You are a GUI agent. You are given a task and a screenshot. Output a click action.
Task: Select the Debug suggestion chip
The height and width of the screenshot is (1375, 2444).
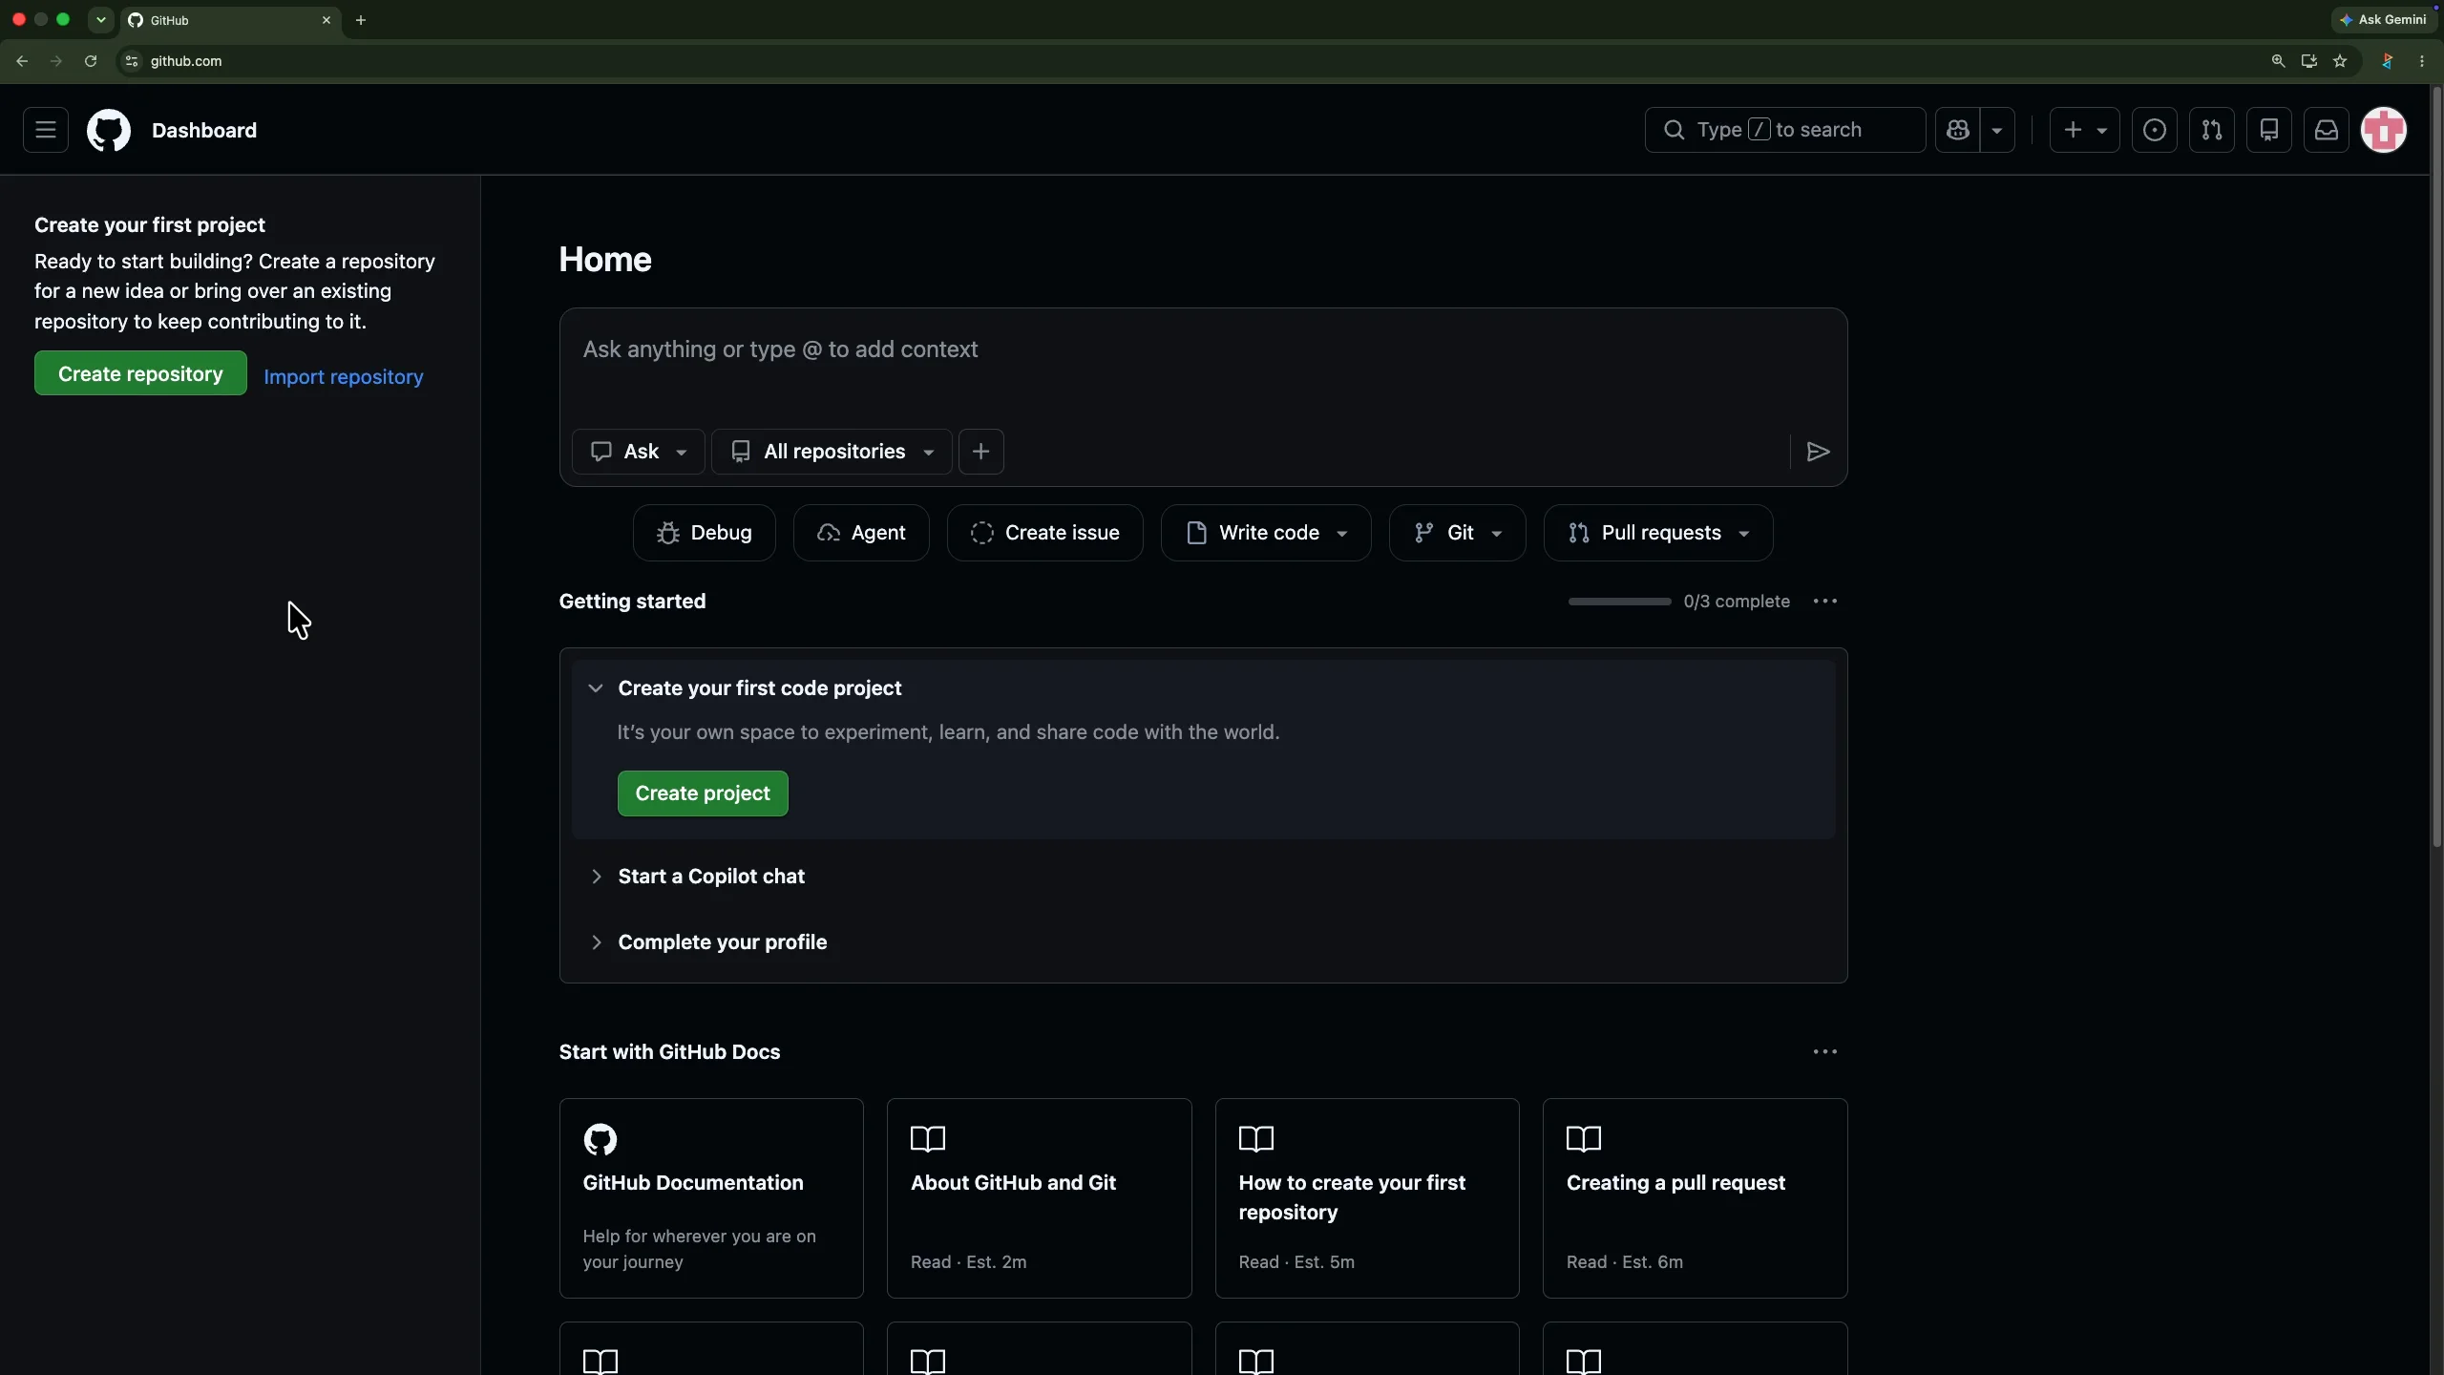[x=705, y=533]
